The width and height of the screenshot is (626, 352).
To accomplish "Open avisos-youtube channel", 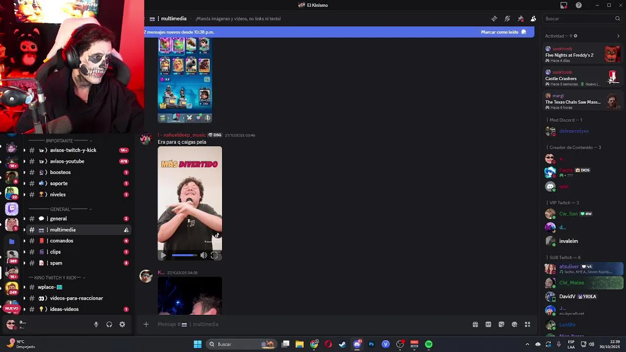I will point(78,161).
